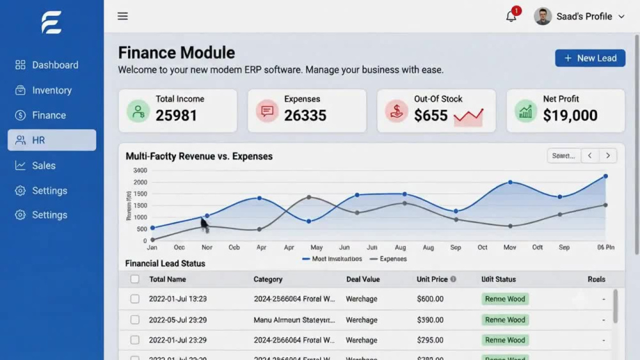
Task: Toggle the select-all header checkbox
Action: [x=134, y=279]
